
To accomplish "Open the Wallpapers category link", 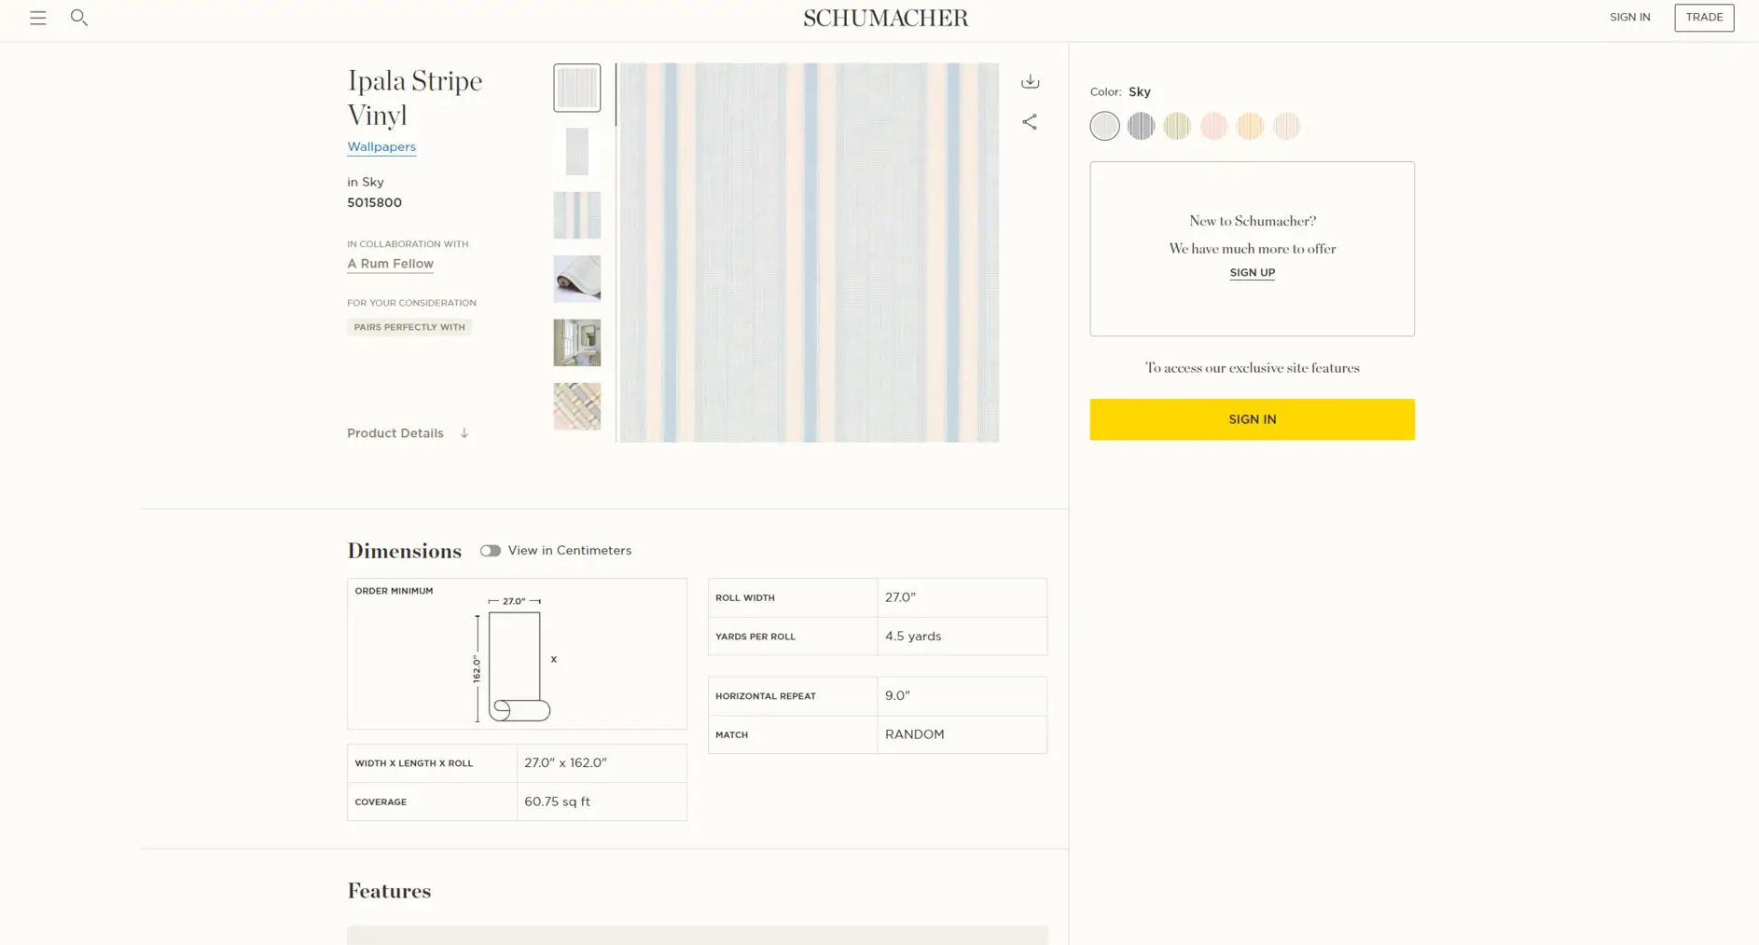I will click(381, 147).
